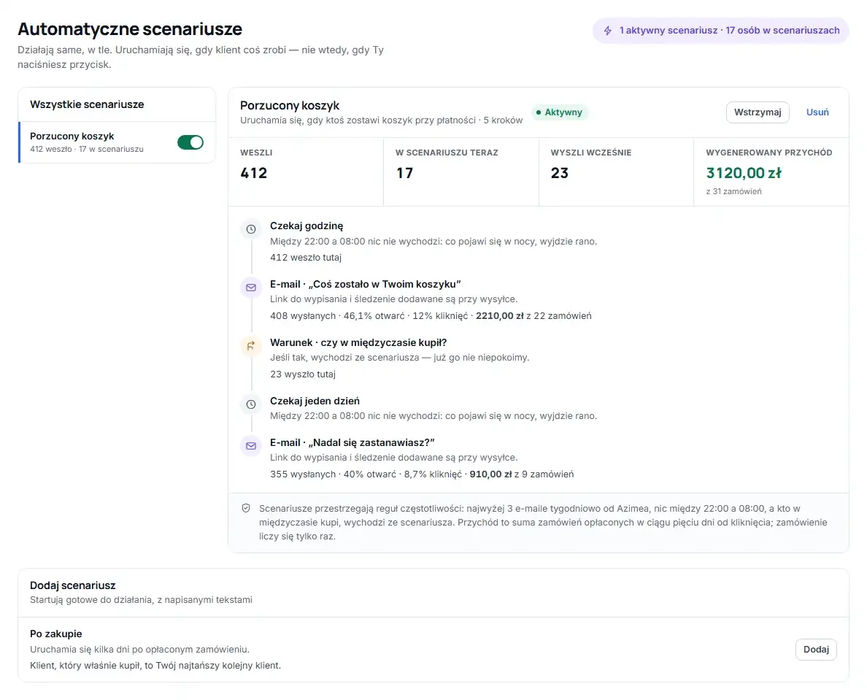Screen dimensions: 867x700
Task: Delete scenario via "Usuń" link
Action: 817,112
